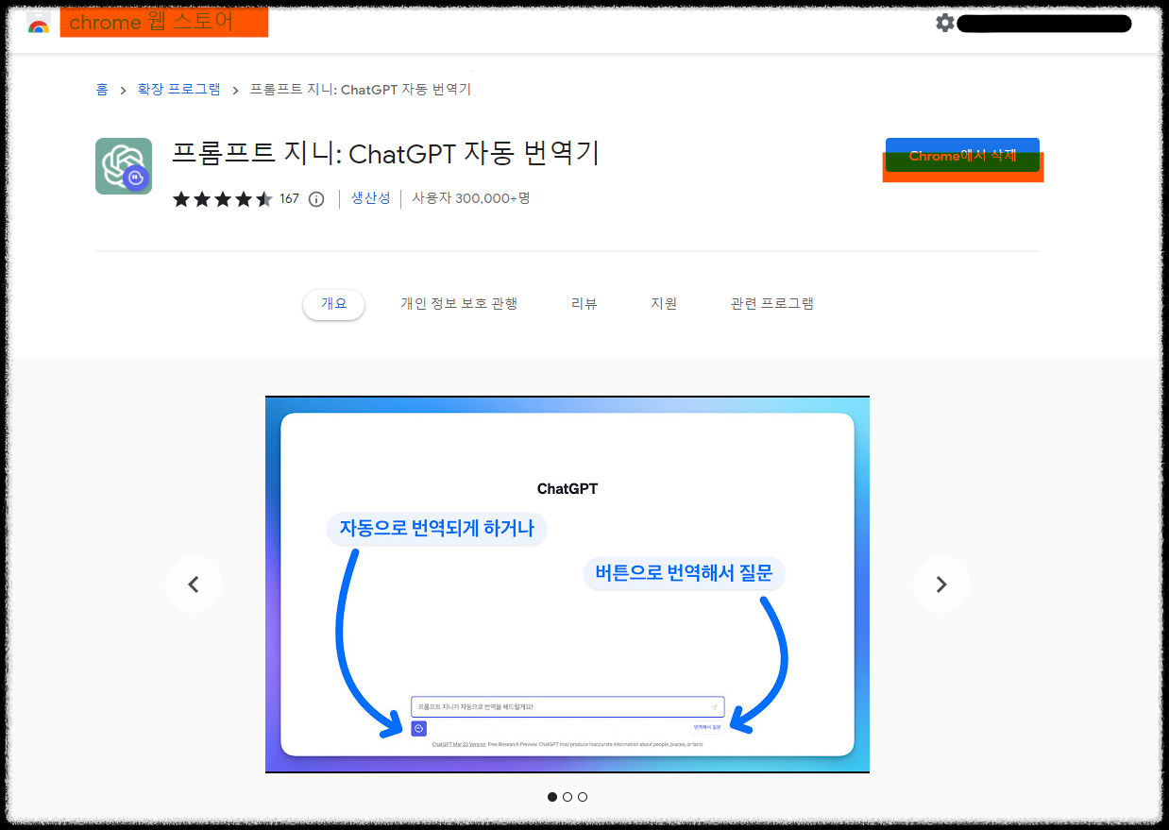The width and height of the screenshot is (1169, 830).
Task: Click the purple genie icon in the screenshot
Action: pos(418,728)
